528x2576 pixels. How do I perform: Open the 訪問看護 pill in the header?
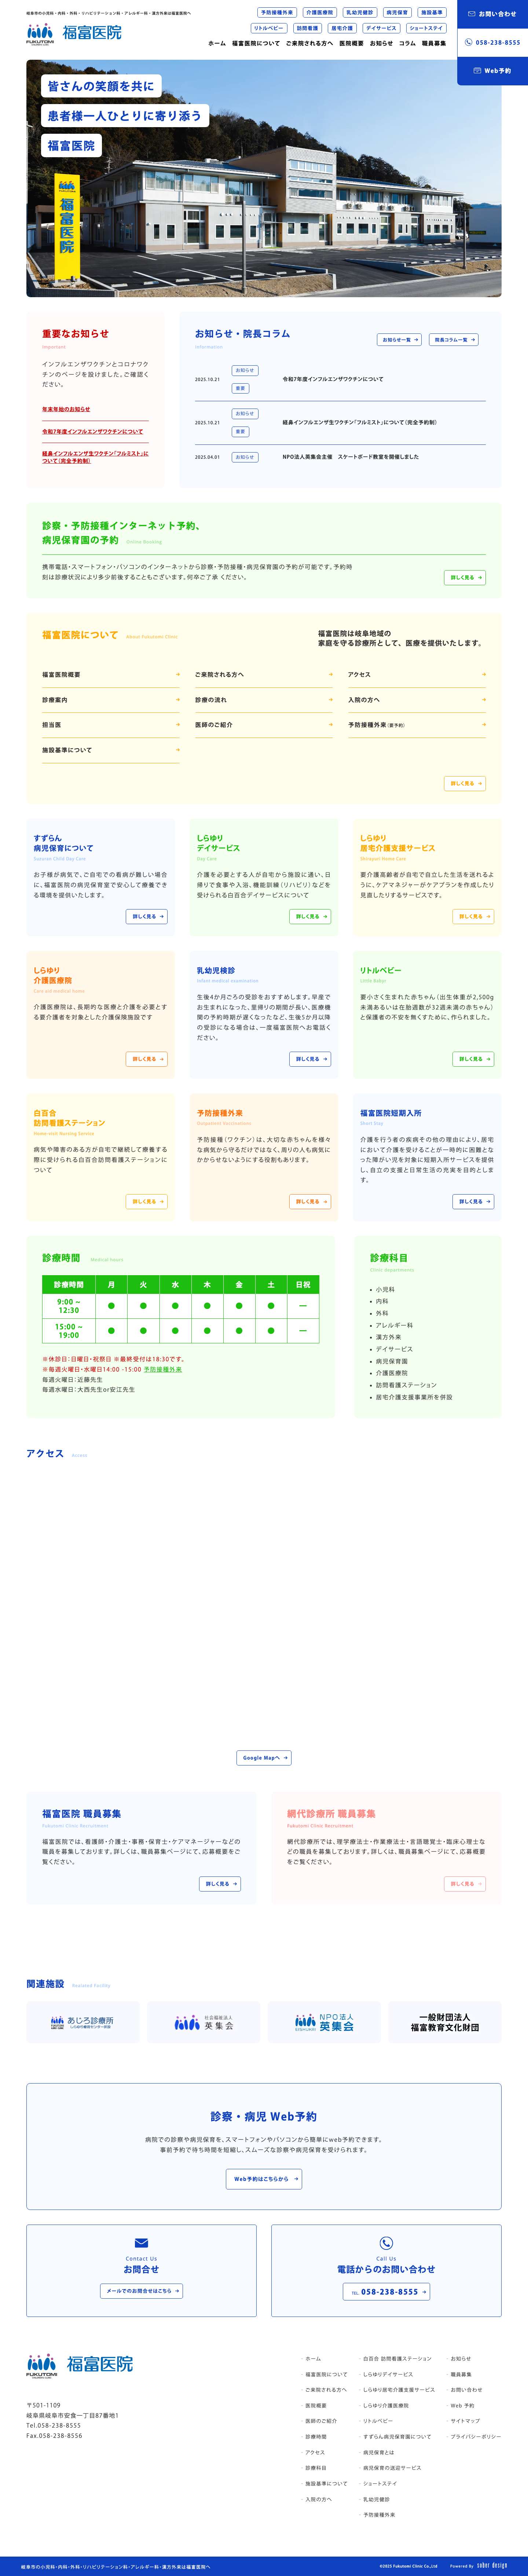[308, 28]
